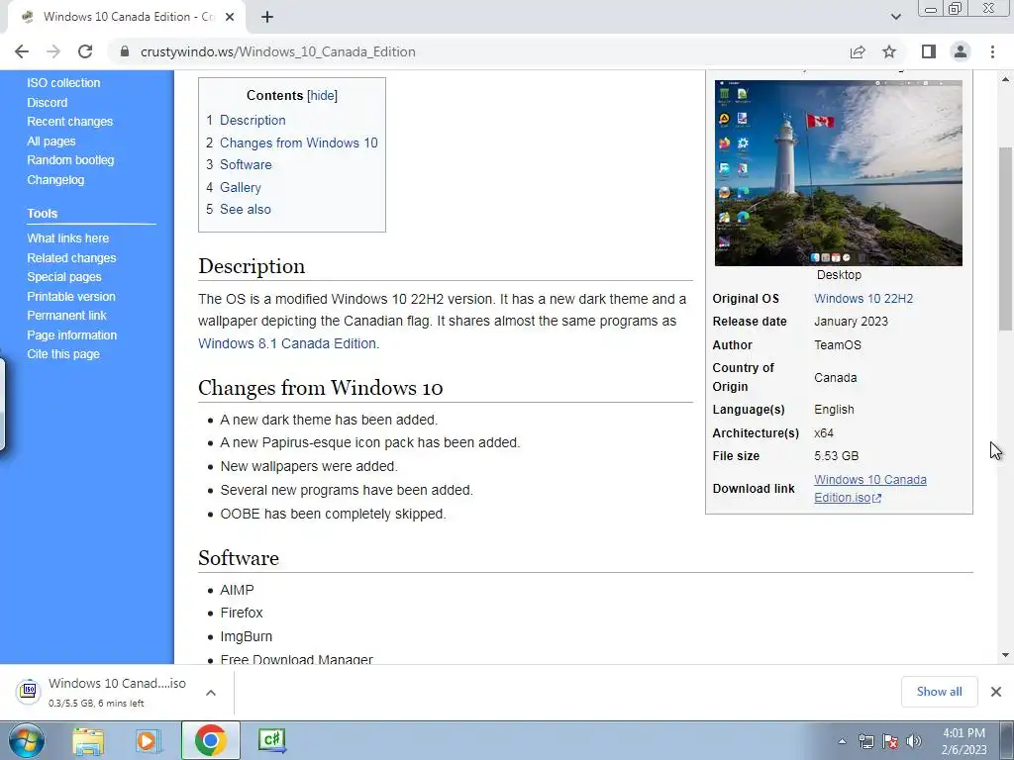Open the C# app in taskbar
1014x760 pixels.
pos(271,740)
